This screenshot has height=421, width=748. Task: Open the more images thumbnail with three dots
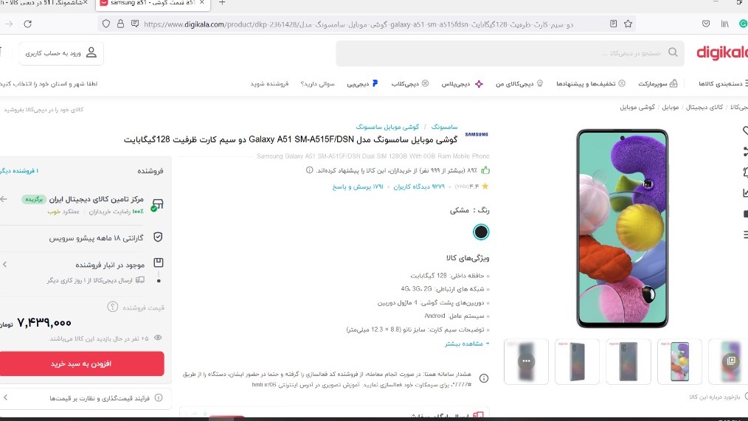(x=526, y=361)
